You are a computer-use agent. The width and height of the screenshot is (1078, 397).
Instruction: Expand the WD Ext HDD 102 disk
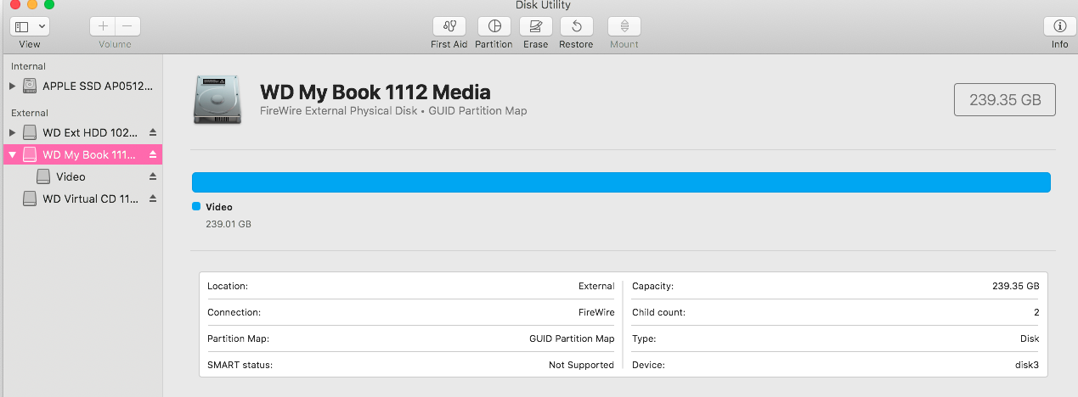pos(12,132)
